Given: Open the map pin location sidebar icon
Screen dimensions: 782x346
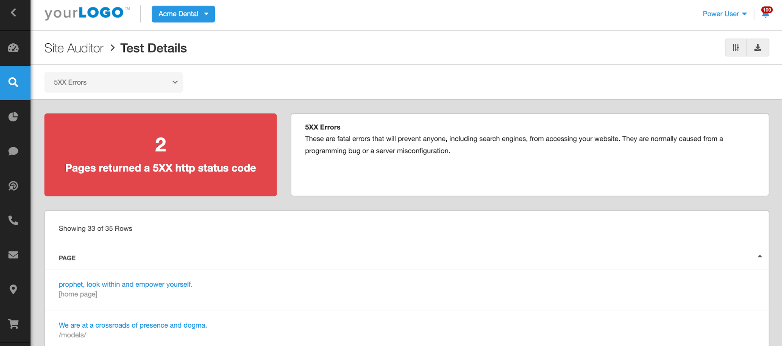Looking at the screenshot, I should coord(13,289).
